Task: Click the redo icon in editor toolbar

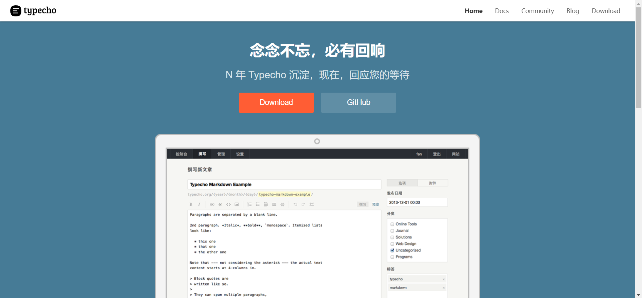Action: (x=303, y=204)
